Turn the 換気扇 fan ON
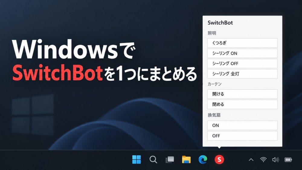 (x=242, y=125)
